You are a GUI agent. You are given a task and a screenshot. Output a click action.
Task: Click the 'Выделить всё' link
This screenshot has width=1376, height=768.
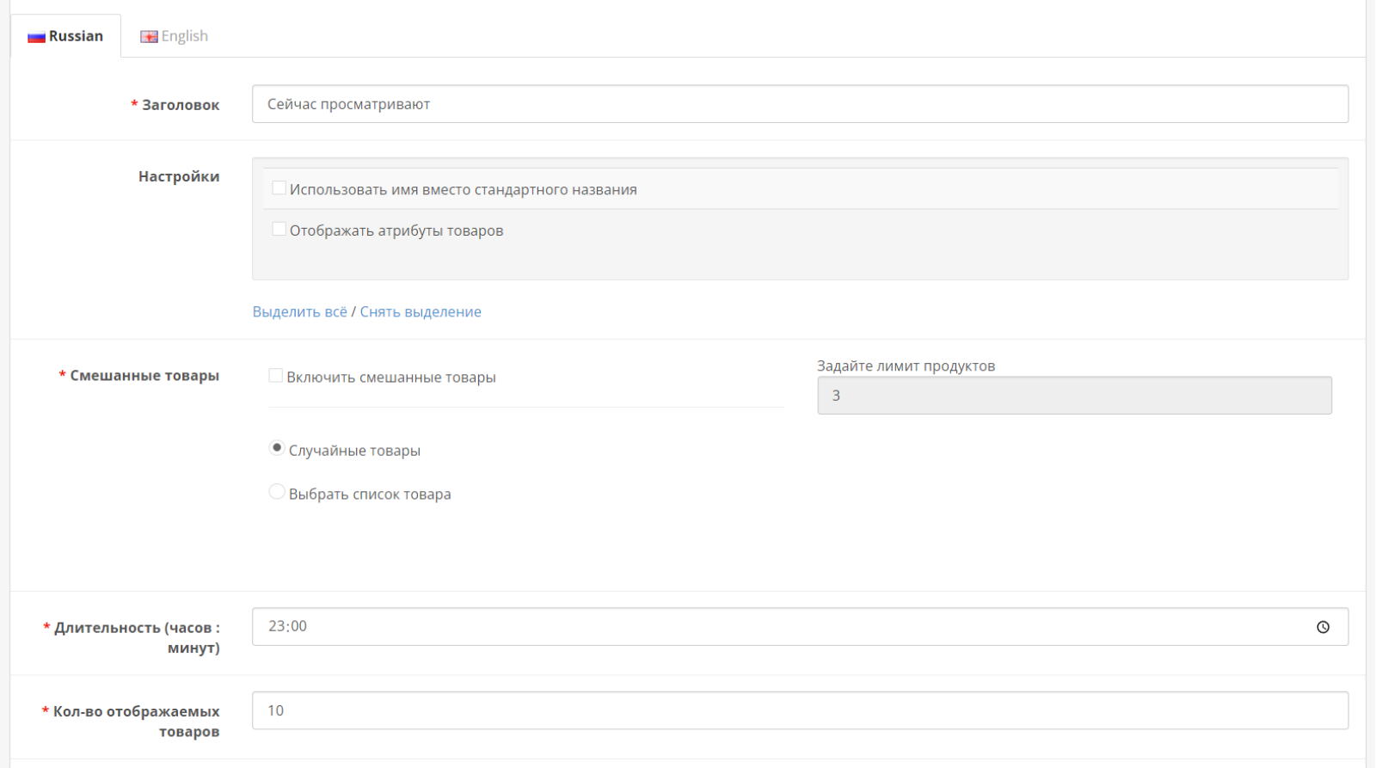click(x=300, y=311)
